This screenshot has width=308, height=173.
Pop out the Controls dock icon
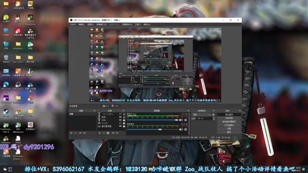point(239,111)
